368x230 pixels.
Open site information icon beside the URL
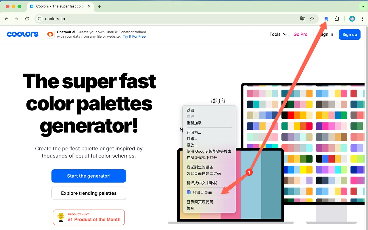click(40, 19)
